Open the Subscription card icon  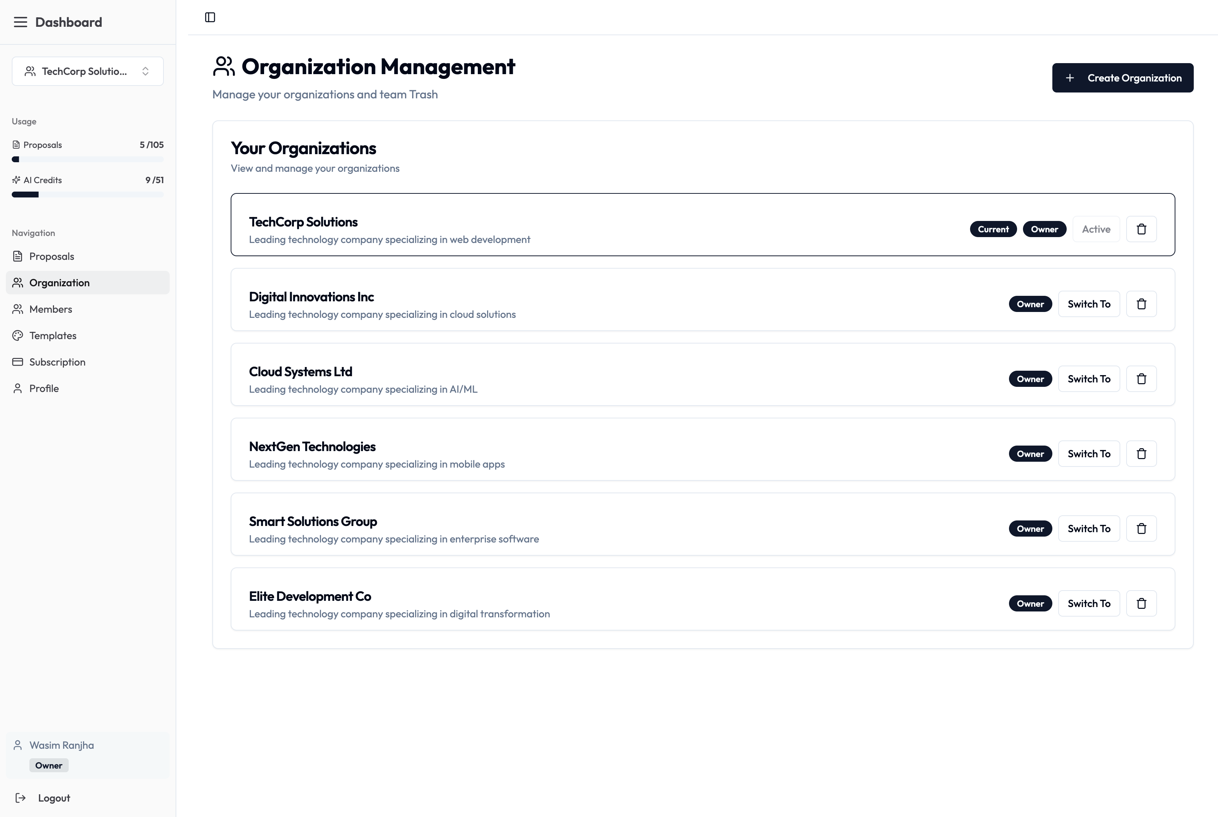point(18,362)
